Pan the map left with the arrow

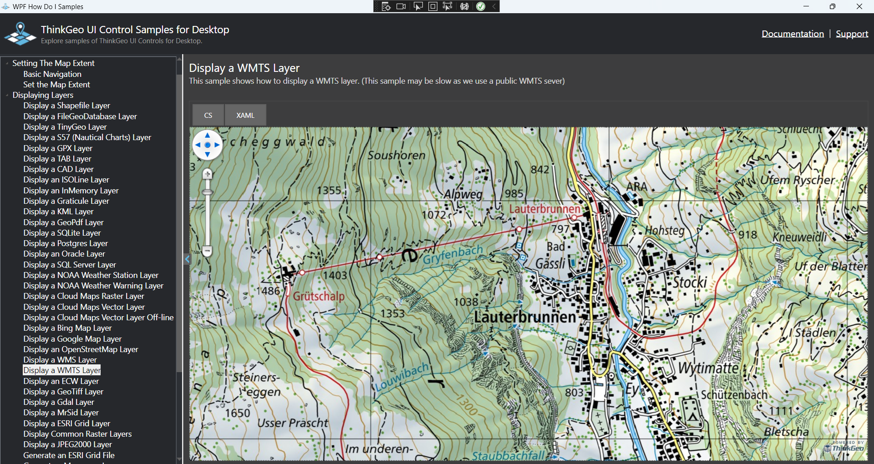pos(198,145)
